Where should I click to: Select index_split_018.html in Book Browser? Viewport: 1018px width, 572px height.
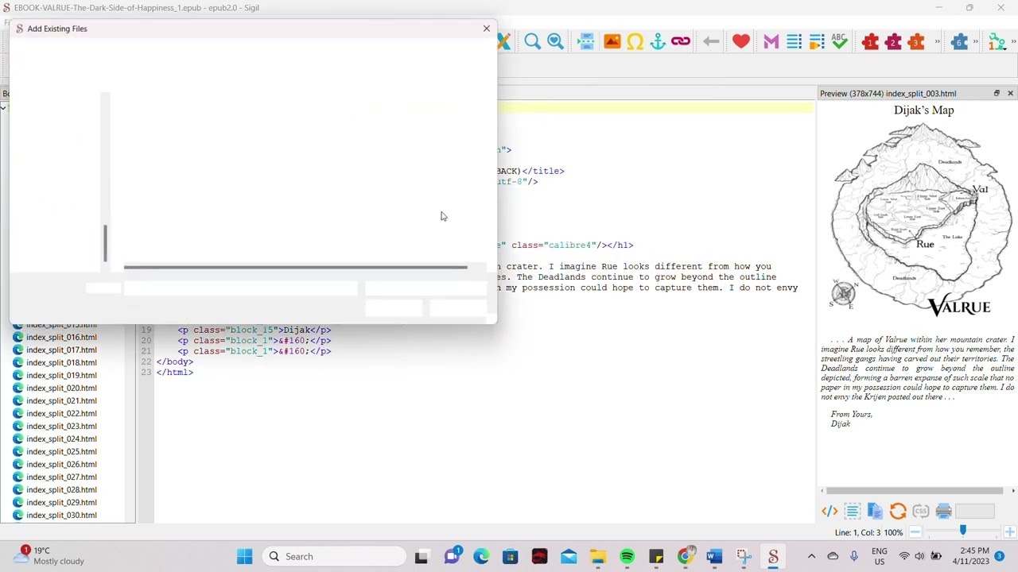coord(61,362)
